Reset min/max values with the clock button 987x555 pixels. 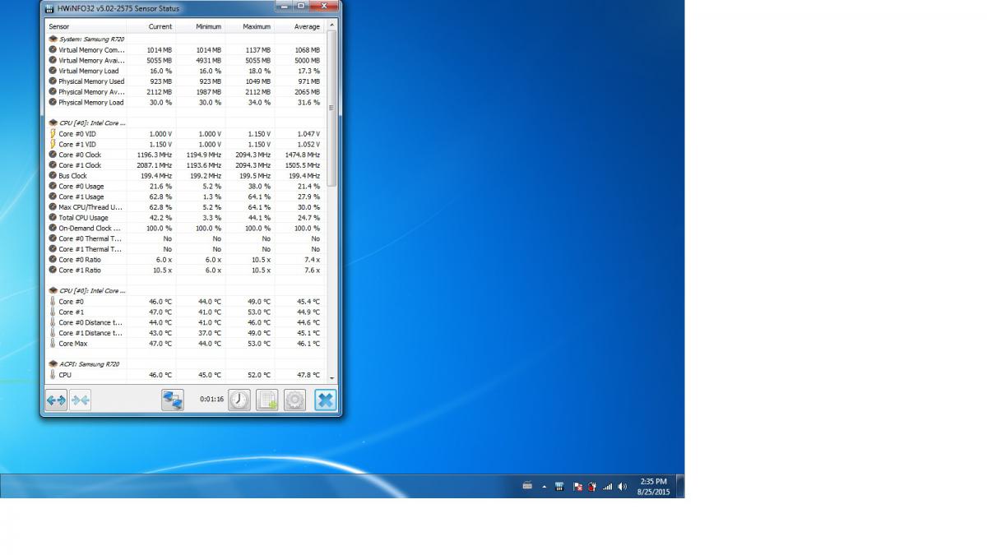point(239,400)
